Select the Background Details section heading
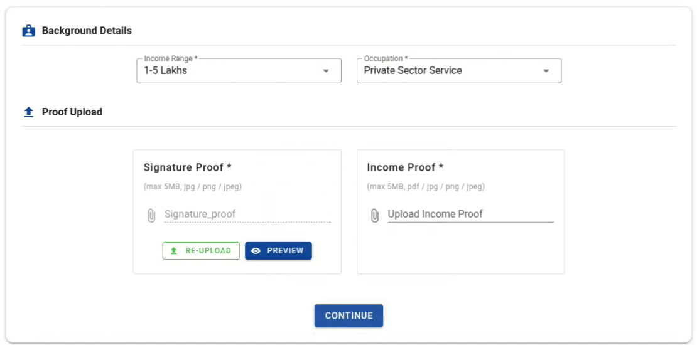The image size is (697, 345). coord(87,31)
